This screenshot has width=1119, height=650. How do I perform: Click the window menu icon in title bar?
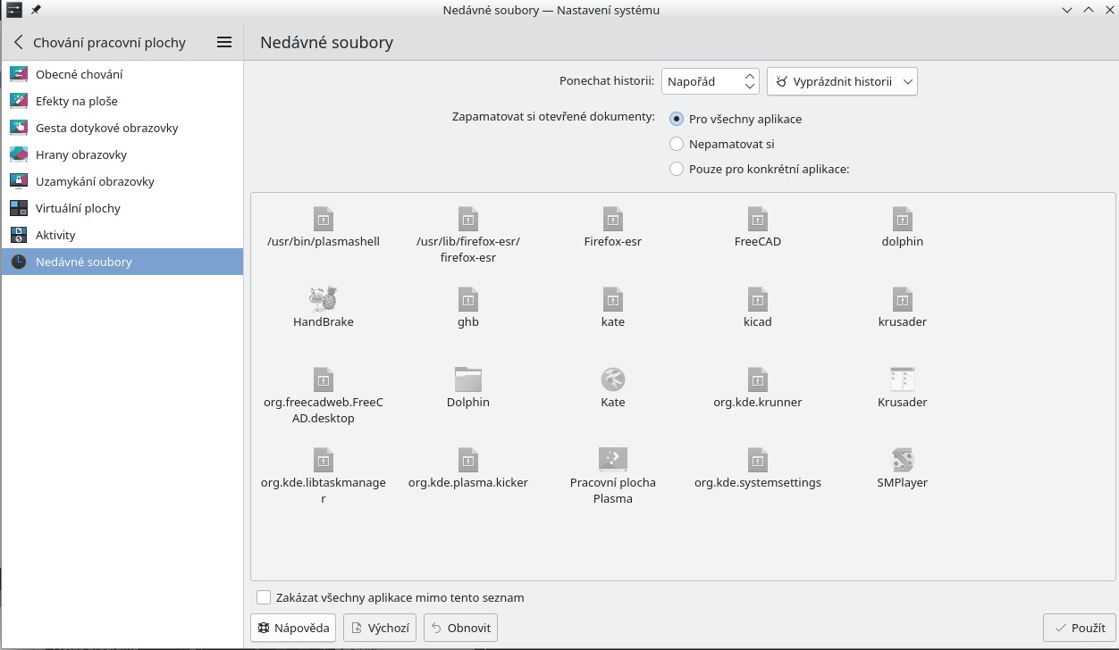(x=13, y=10)
